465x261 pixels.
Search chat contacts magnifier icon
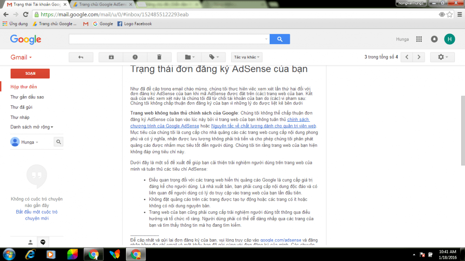click(59, 142)
